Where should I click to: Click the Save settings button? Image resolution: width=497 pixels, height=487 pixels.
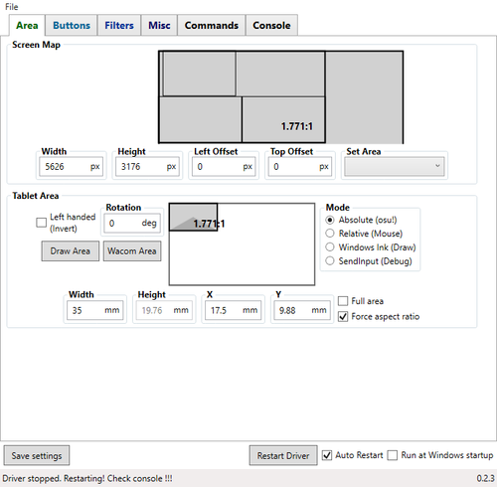pyautogui.click(x=37, y=456)
